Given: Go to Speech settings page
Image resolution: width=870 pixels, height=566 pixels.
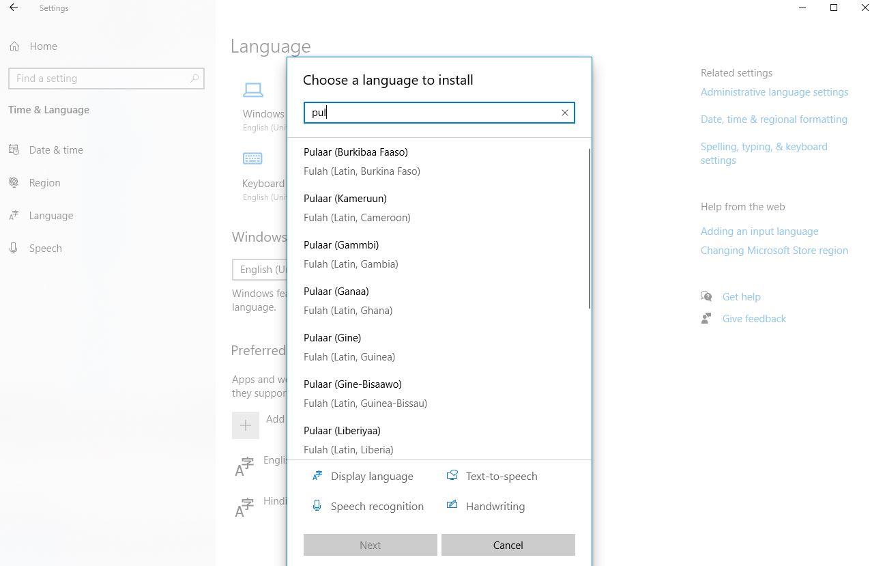Looking at the screenshot, I should [x=45, y=249].
